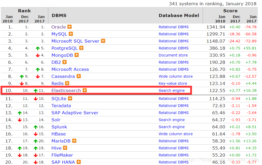262x165 pixels.
Task: Click Relational DBMS in the MySQL row
Action: 174,34
